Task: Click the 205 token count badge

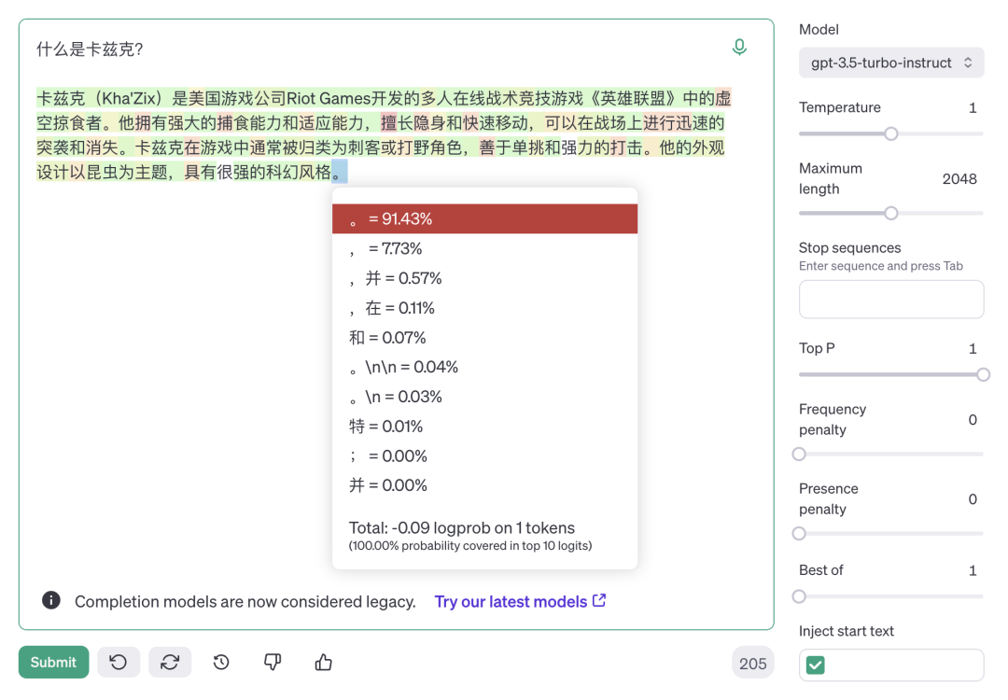Action: [753, 664]
